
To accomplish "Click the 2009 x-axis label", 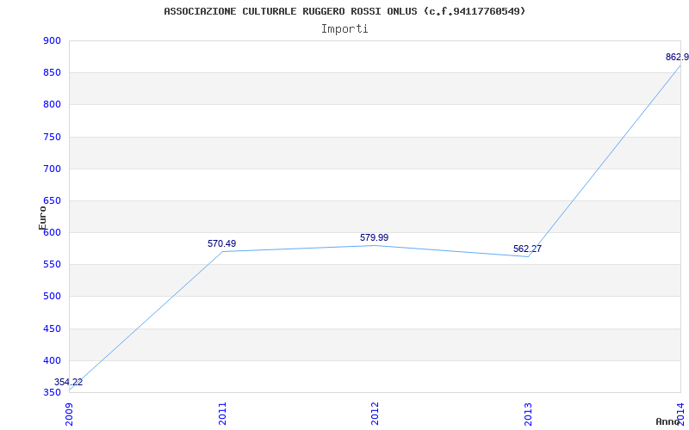I will click(x=69, y=415).
